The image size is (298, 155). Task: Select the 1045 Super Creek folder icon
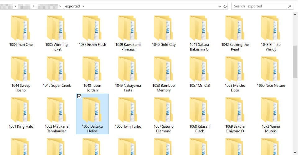click(x=56, y=69)
